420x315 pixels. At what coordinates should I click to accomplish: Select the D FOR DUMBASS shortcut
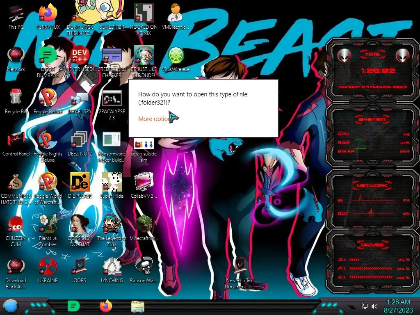[48, 63]
